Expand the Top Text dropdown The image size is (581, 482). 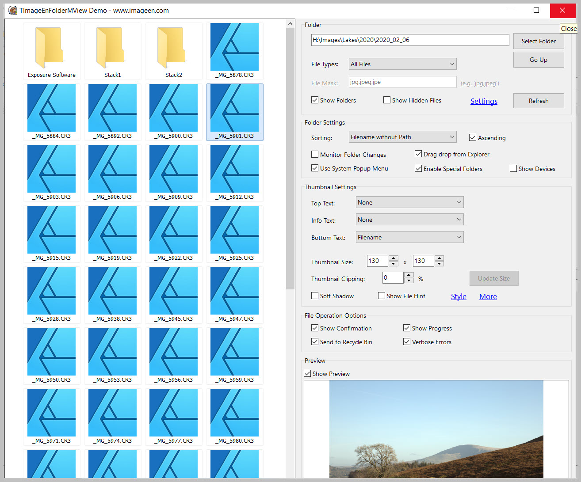[410, 202]
